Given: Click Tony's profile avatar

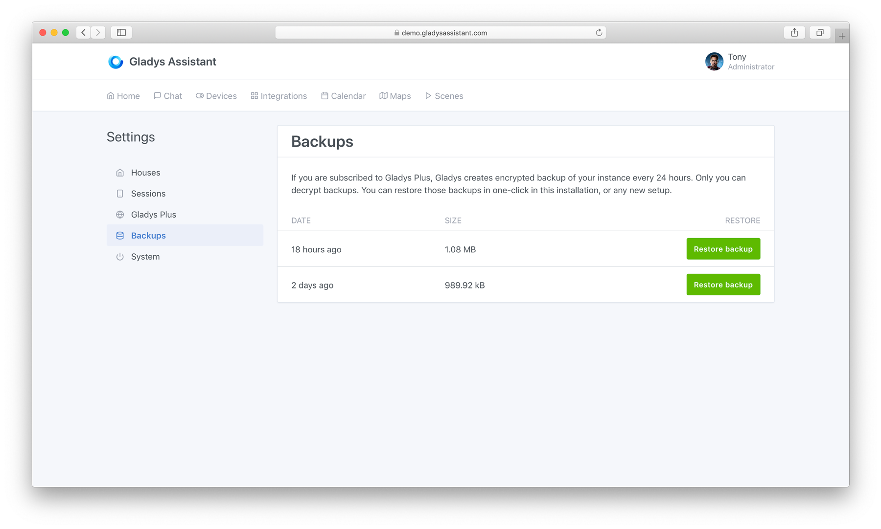Looking at the screenshot, I should [x=714, y=62].
